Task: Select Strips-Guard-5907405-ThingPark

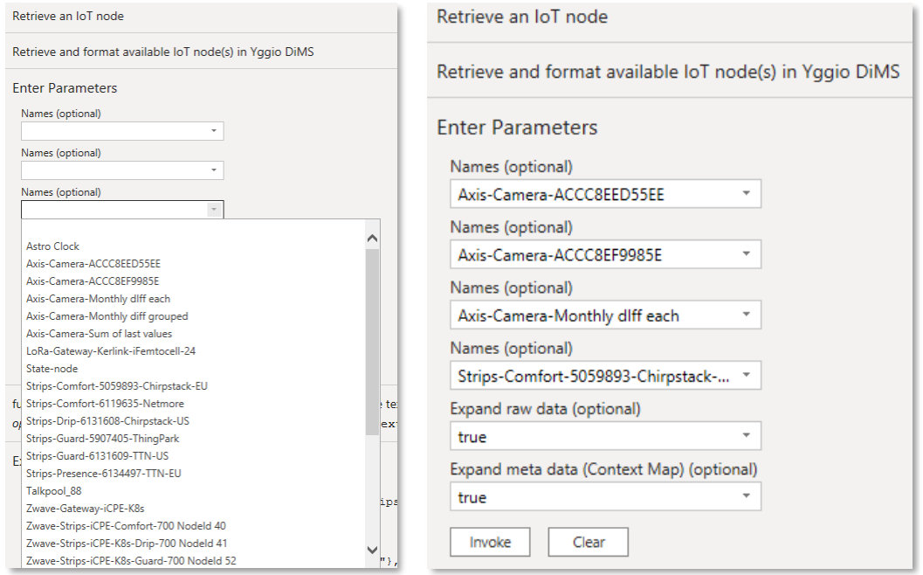Action: coord(102,439)
